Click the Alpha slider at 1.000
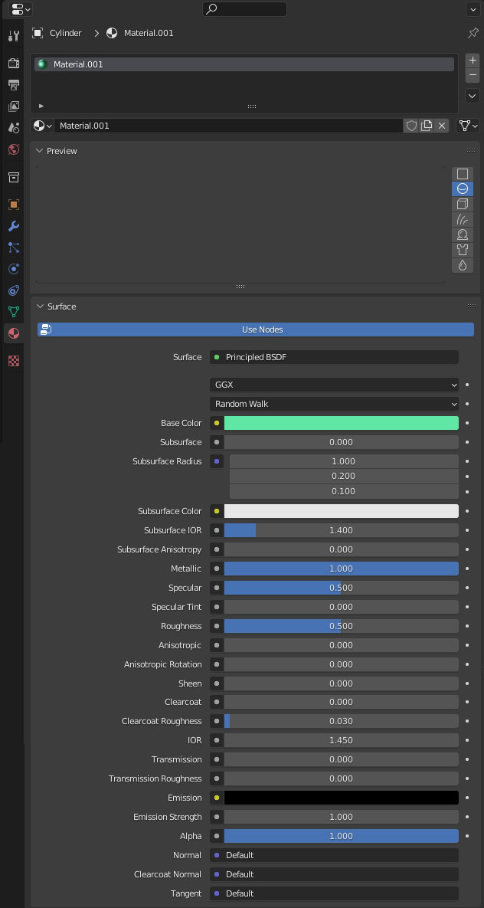This screenshot has width=484, height=908. (341, 836)
